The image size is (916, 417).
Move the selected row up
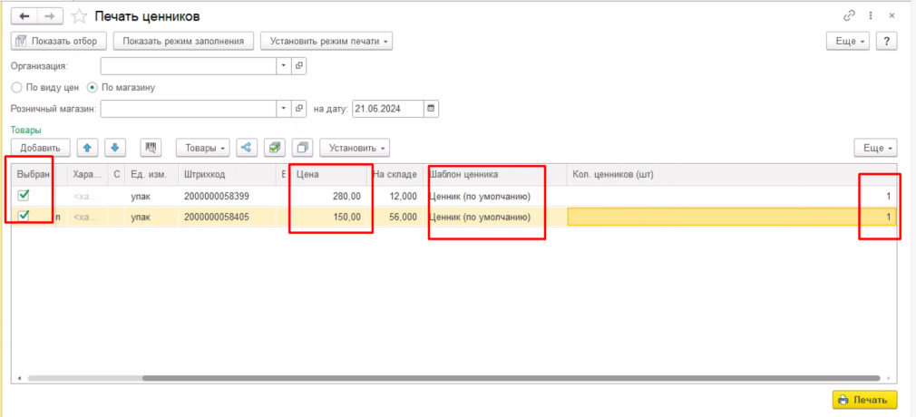(x=86, y=148)
